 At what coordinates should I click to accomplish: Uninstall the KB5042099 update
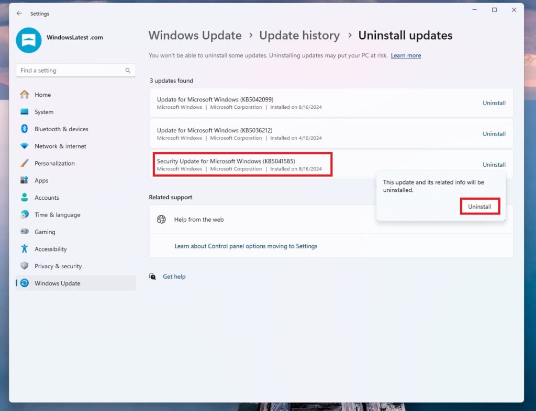[x=494, y=103]
